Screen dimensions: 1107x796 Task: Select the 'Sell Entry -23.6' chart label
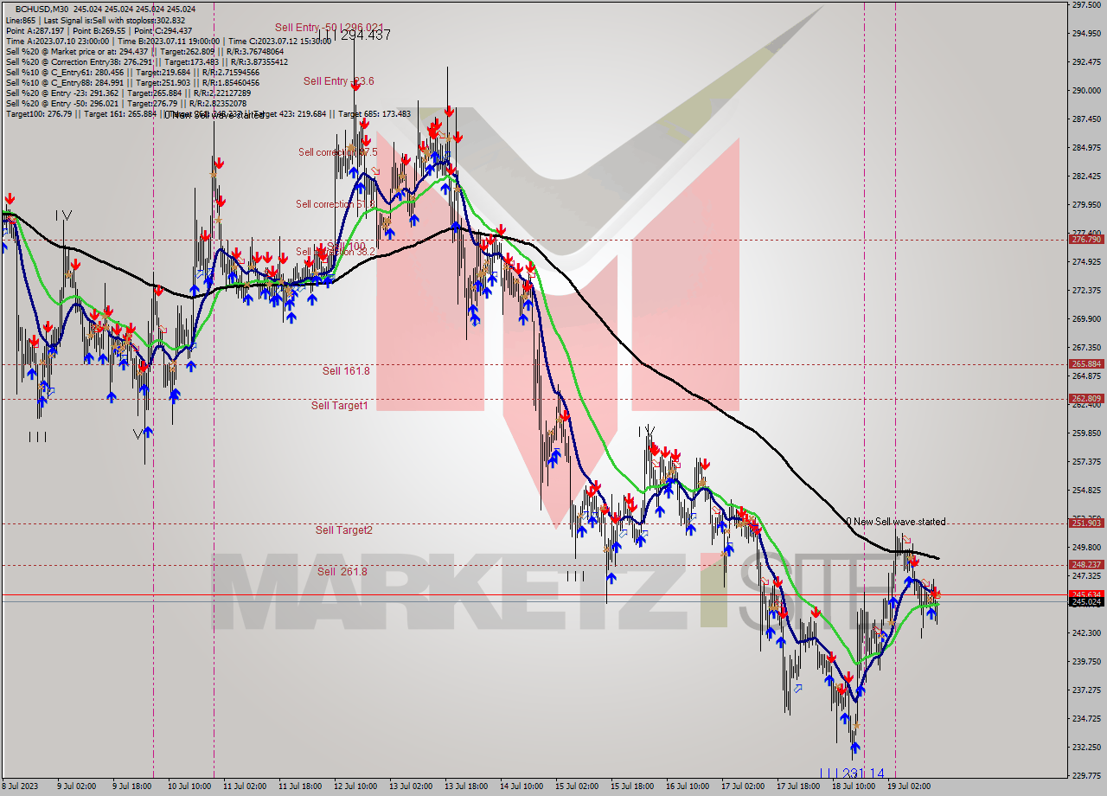point(338,81)
